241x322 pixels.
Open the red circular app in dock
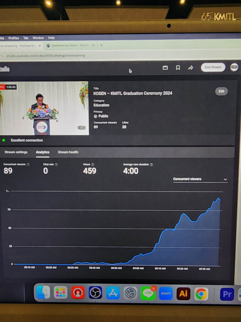pos(78,292)
